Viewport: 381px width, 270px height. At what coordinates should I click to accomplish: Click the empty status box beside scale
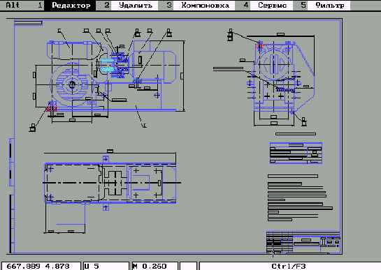pyautogui.click(x=189, y=266)
